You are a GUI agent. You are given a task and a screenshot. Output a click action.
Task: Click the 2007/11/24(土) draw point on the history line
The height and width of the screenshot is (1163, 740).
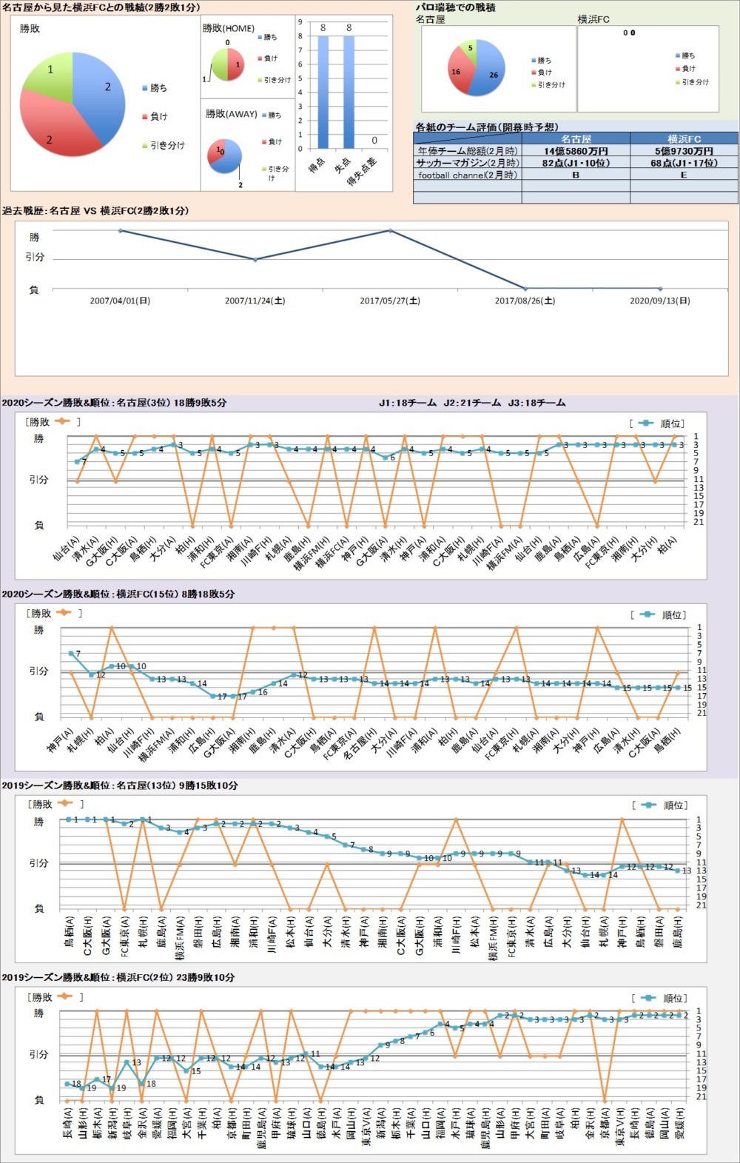[255, 259]
